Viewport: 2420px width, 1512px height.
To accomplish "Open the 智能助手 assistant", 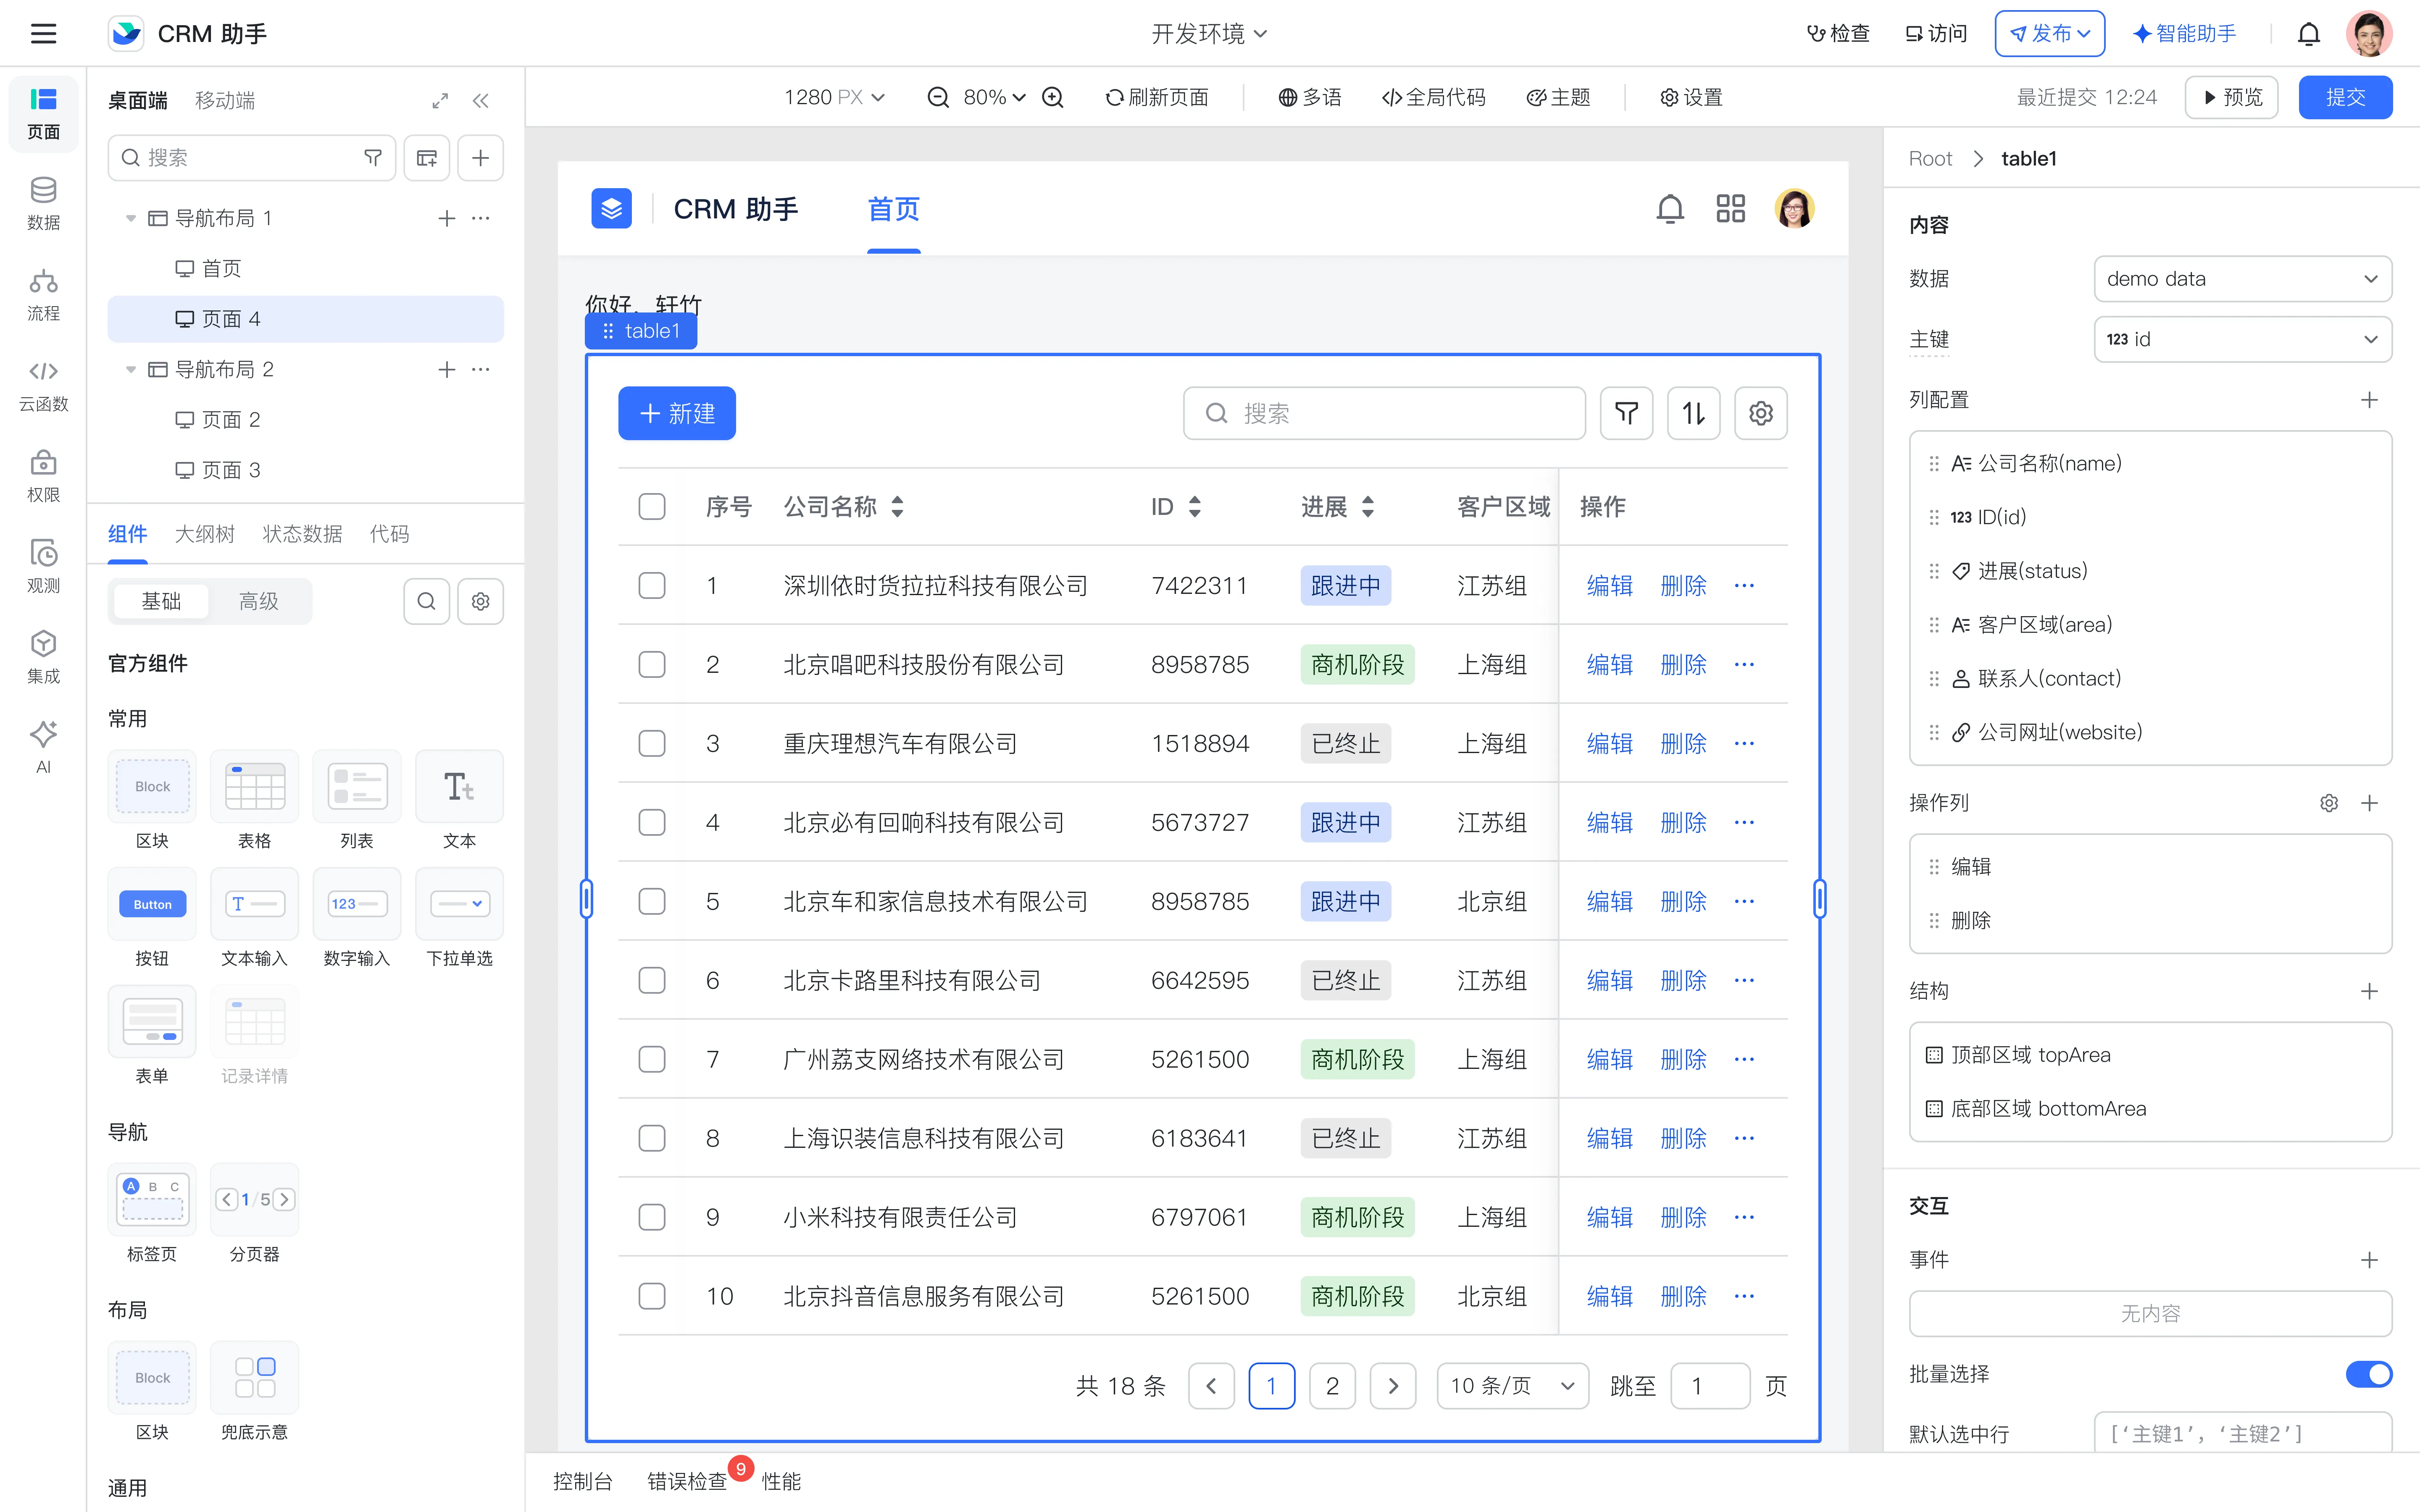I will coord(2185,34).
